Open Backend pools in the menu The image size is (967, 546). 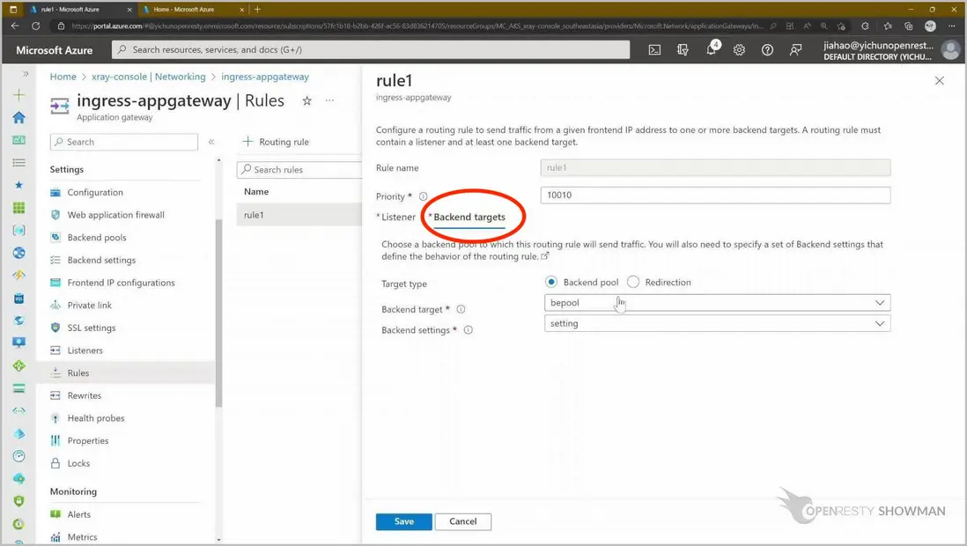(x=97, y=238)
